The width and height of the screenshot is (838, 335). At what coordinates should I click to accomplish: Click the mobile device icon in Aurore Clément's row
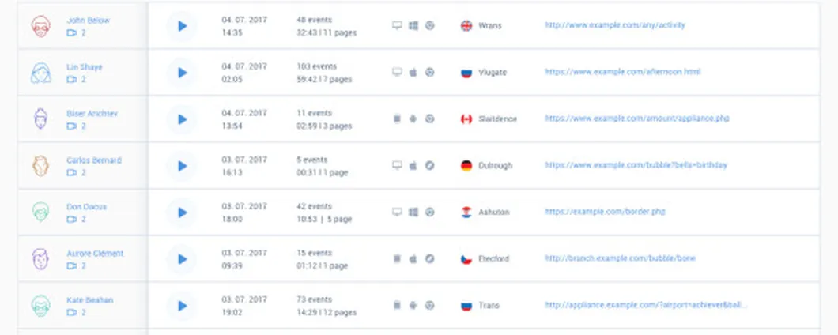click(397, 258)
